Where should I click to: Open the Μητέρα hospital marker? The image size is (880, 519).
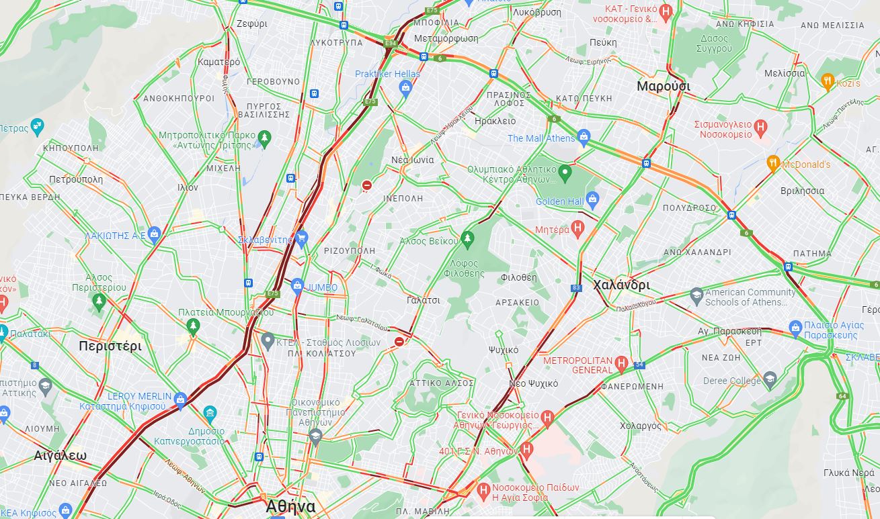click(577, 229)
